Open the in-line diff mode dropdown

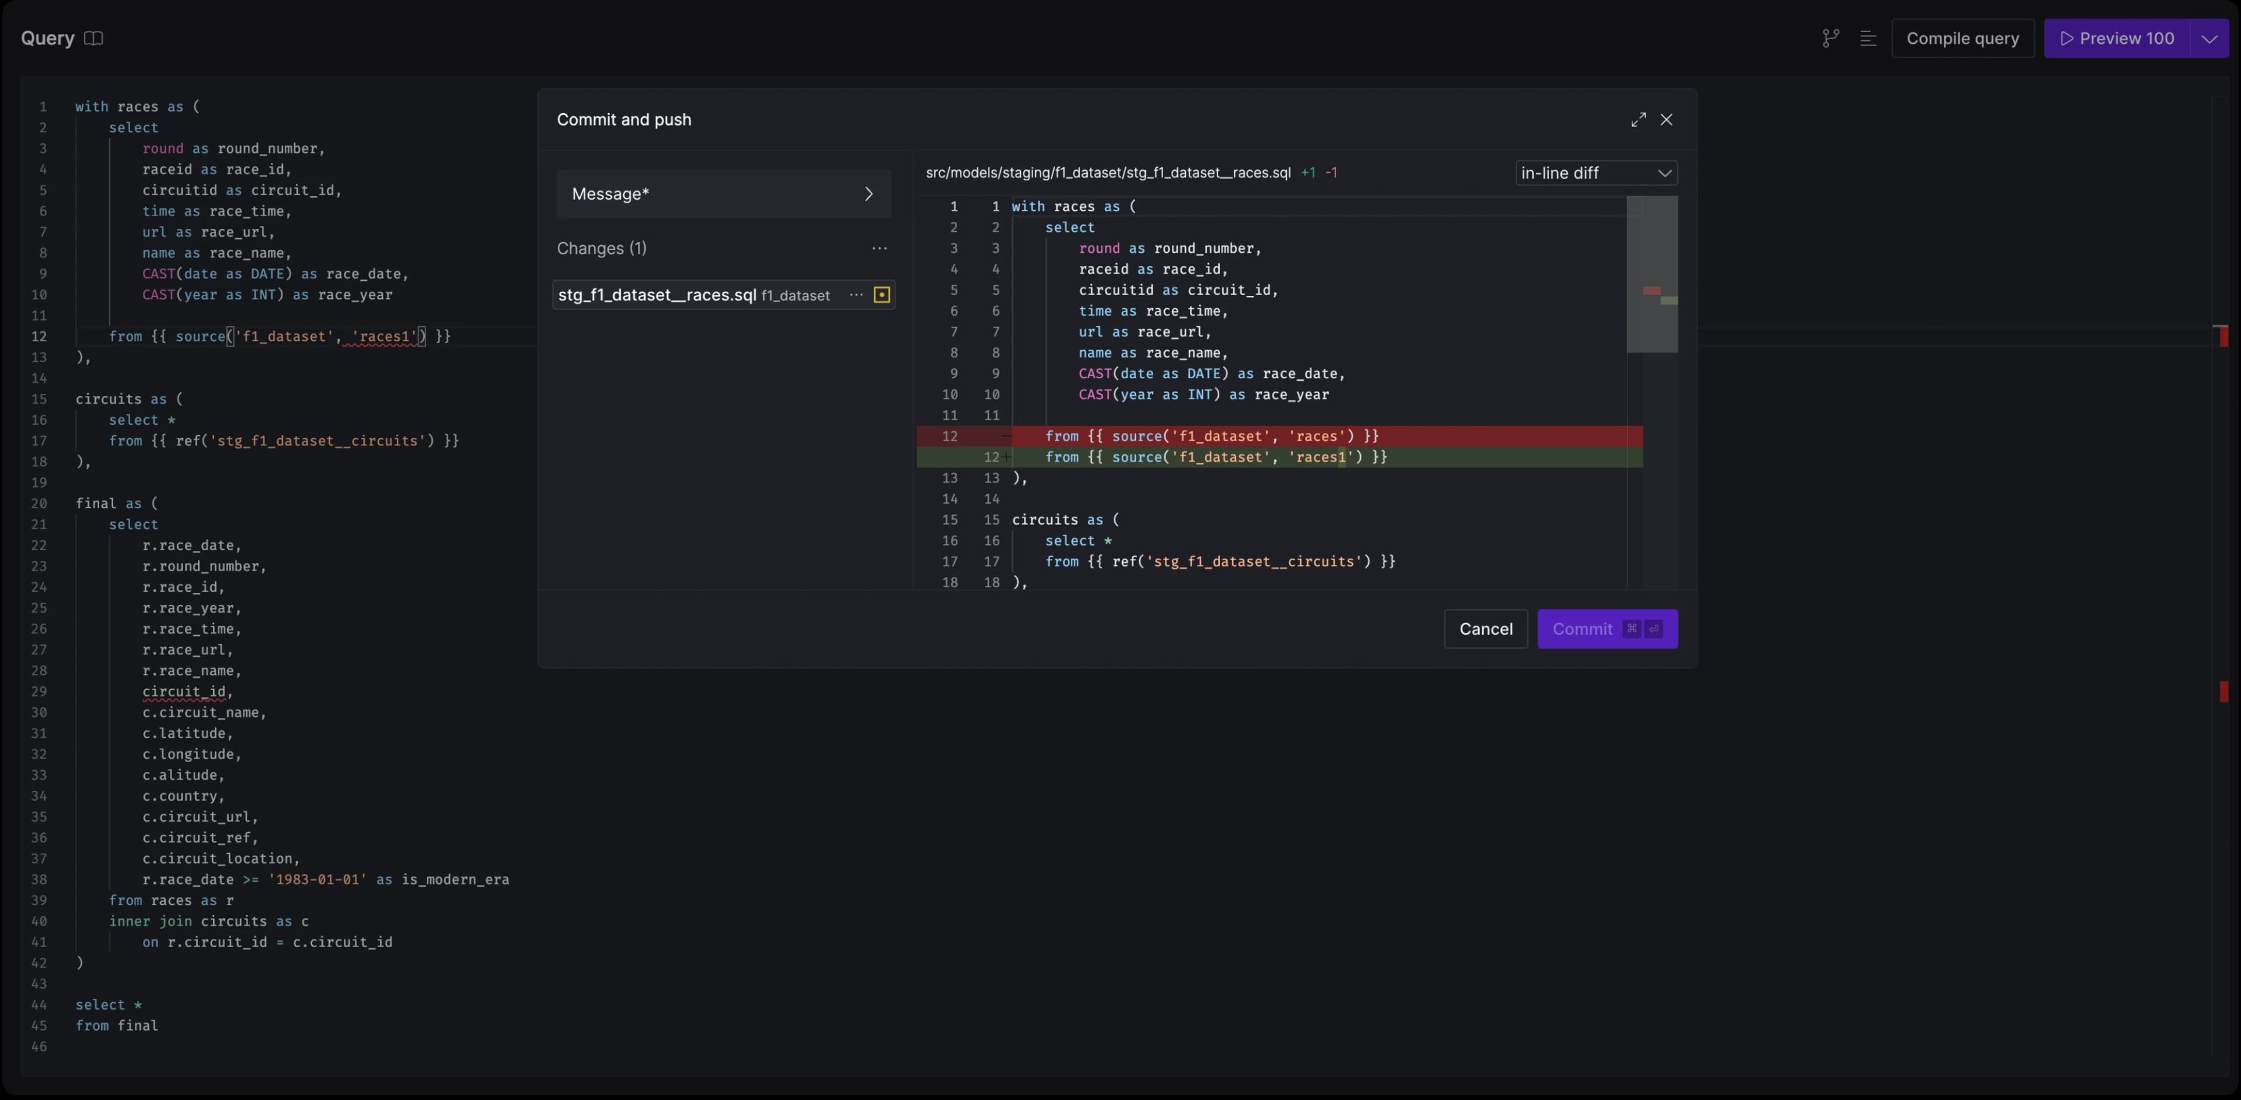[1596, 173]
